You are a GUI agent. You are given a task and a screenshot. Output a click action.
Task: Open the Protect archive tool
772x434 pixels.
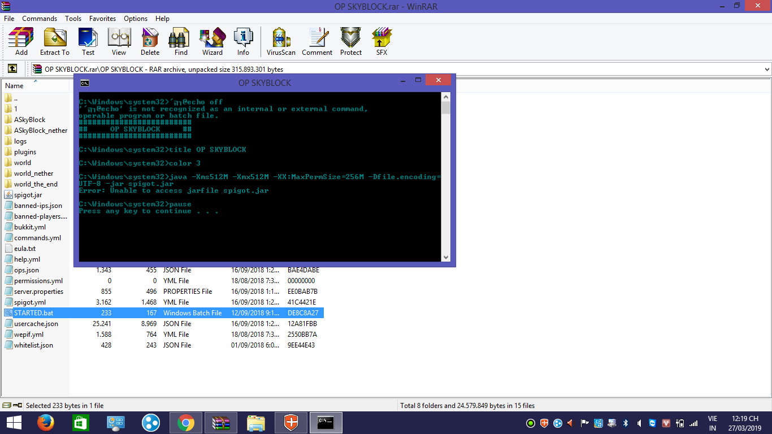pyautogui.click(x=350, y=42)
